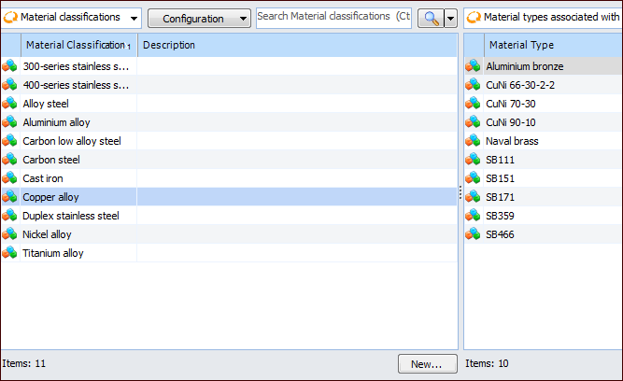This screenshot has height=381, width=623.
Task: Click the icon beside SB151
Action: [x=473, y=178]
